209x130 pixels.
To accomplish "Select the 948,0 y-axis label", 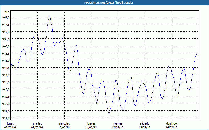I will coord(6,17).
